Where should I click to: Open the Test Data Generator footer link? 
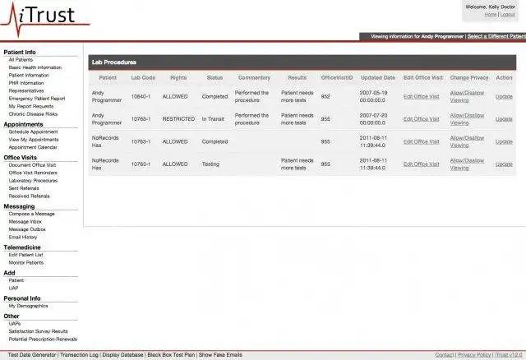tap(32, 354)
